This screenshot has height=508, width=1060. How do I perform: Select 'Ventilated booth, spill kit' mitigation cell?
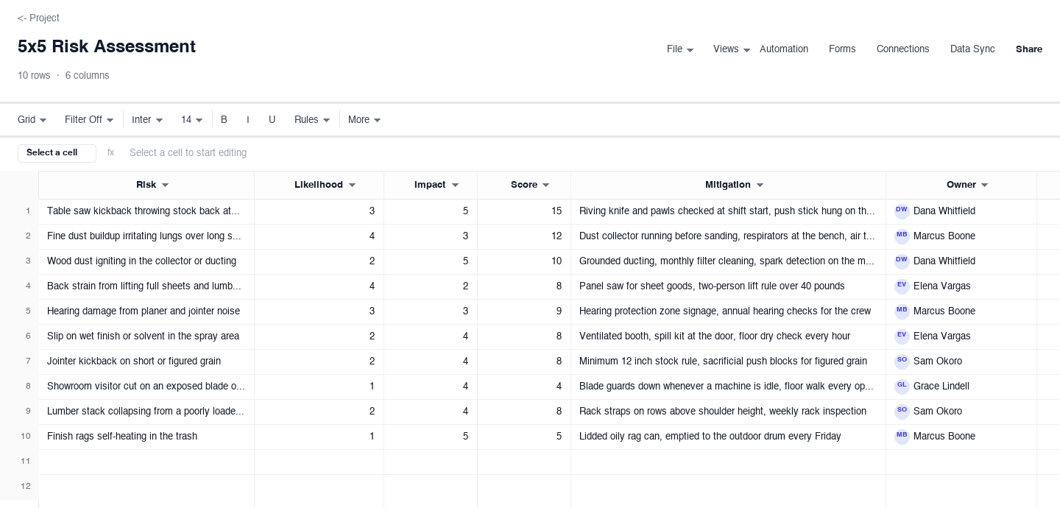pyautogui.click(x=728, y=336)
